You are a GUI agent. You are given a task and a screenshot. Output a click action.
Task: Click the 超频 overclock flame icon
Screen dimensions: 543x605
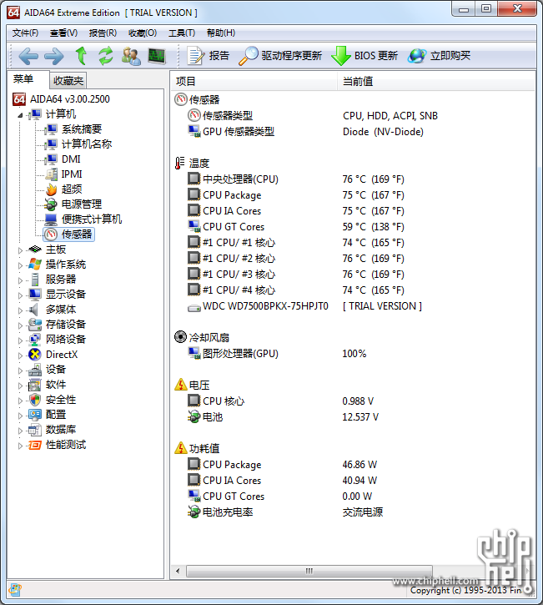51,189
